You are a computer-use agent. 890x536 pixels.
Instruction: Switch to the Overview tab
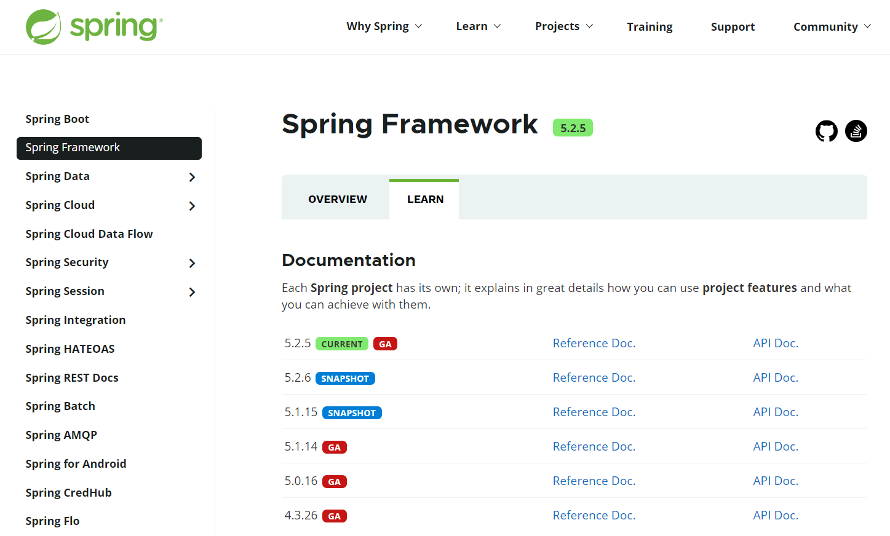coord(338,199)
